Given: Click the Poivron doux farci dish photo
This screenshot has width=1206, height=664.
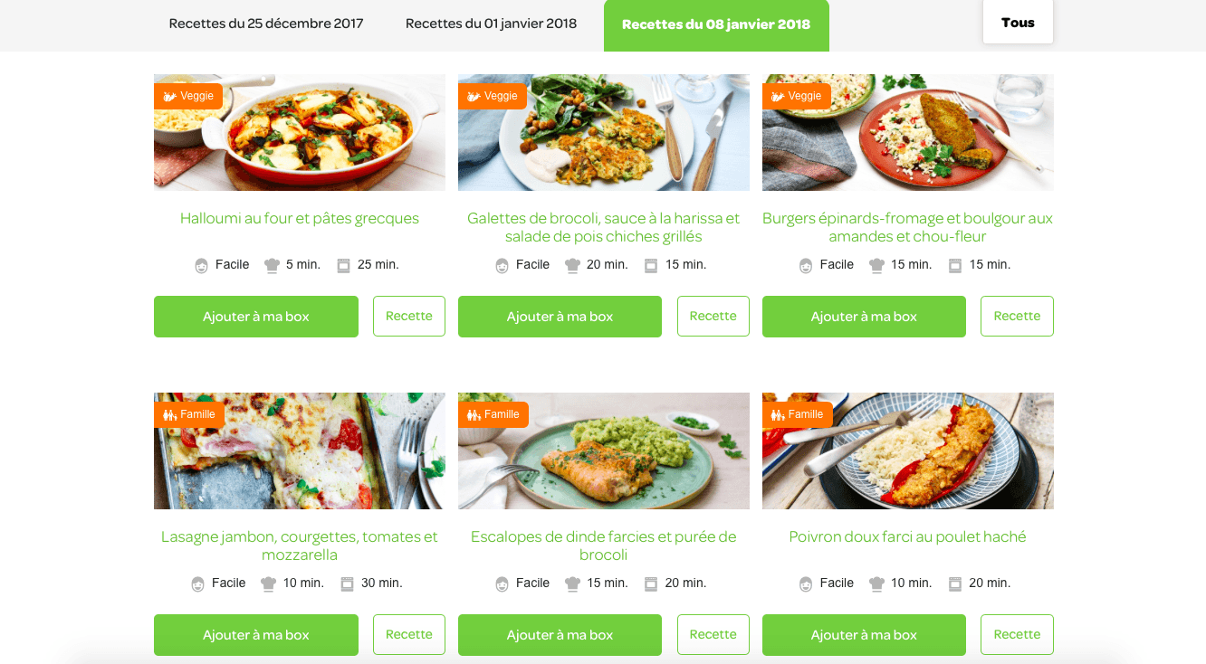Looking at the screenshot, I should [x=908, y=451].
